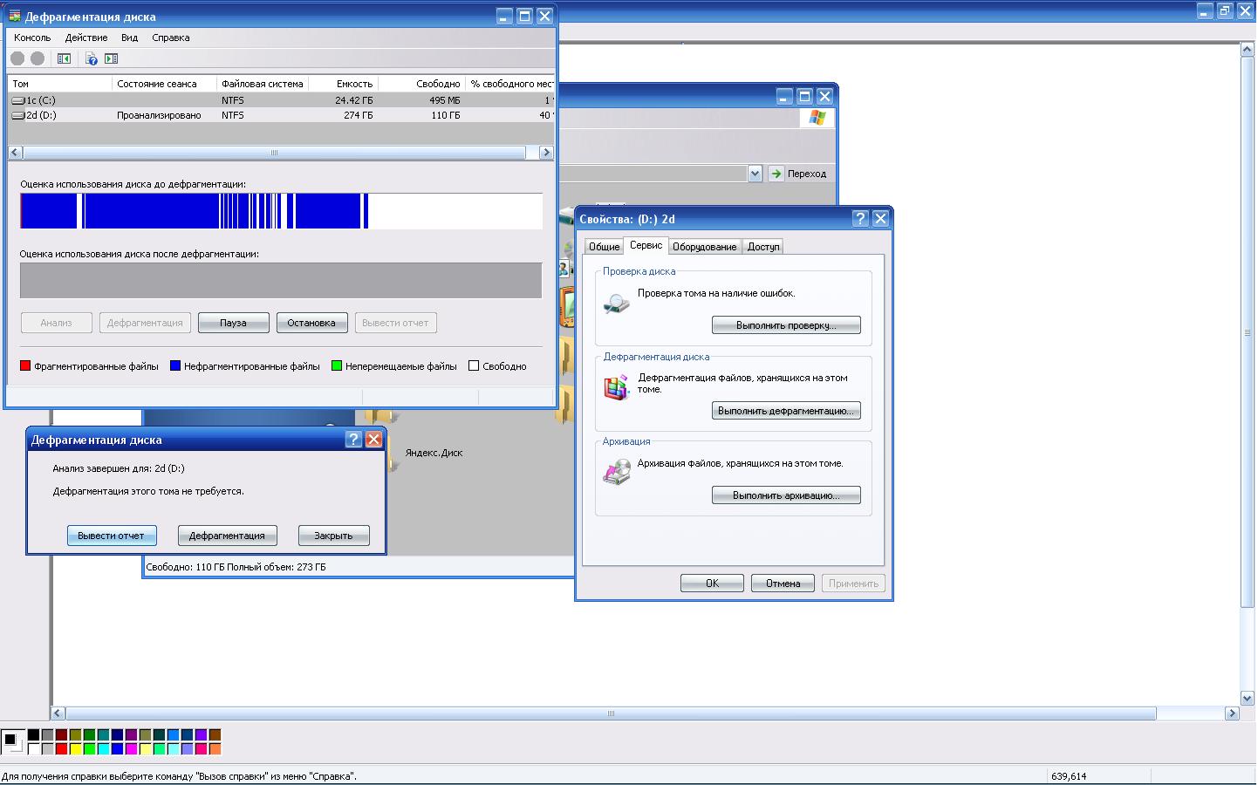Click the Том column header
Viewport: 1258px width, 785px height.
(60, 84)
